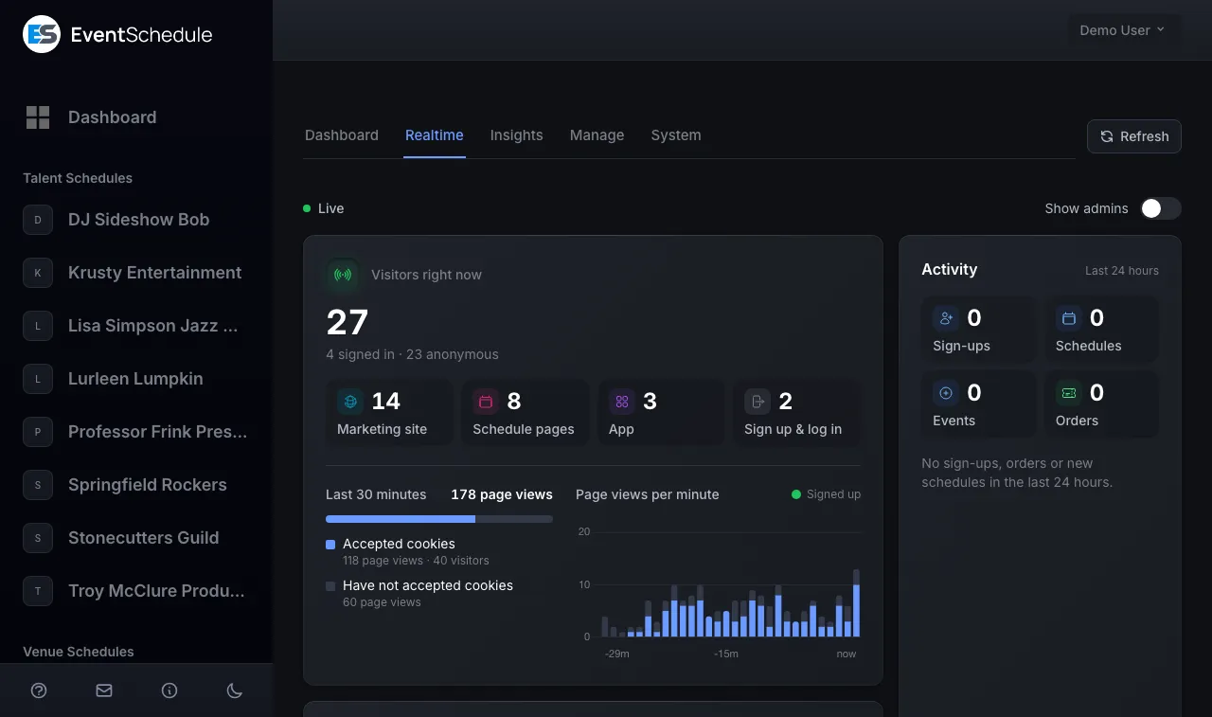Screen dimensions: 1212x717
Task: Click the Events plus-circle icon
Action: [x=946, y=393]
